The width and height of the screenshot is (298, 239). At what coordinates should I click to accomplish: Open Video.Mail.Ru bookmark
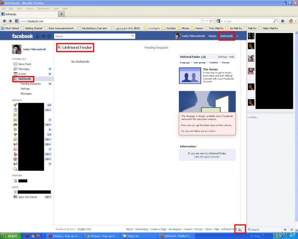(268, 28)
